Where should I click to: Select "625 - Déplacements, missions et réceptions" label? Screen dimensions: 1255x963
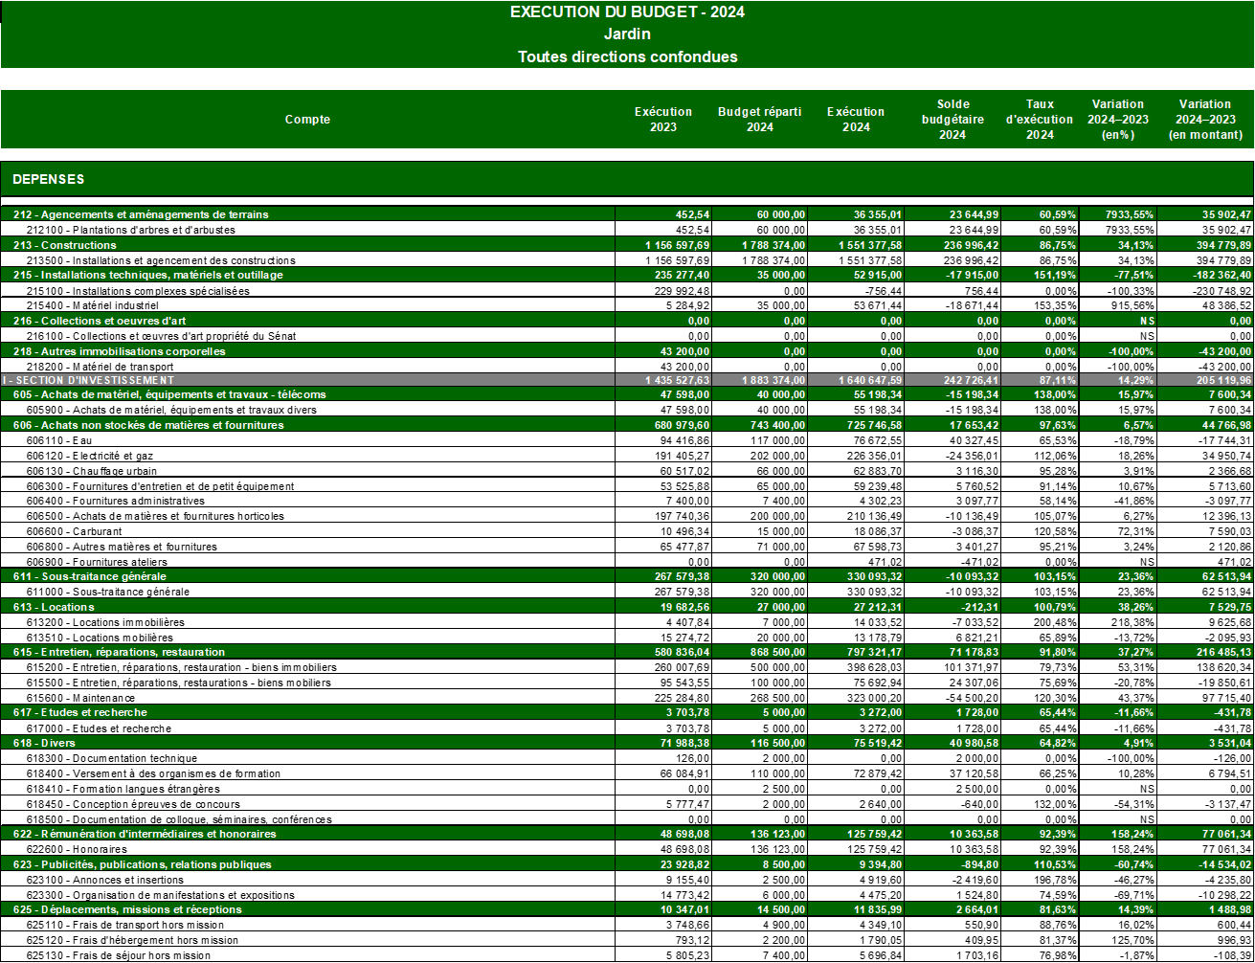[x=127, y=909]
